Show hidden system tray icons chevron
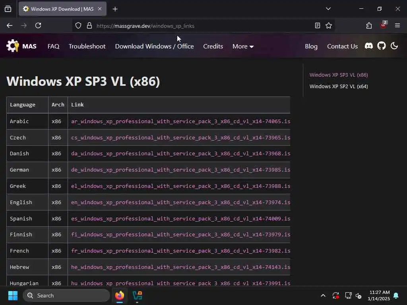The height and width of the screenshot is (305, 407). pyautogui.click(x=323, y=295)
